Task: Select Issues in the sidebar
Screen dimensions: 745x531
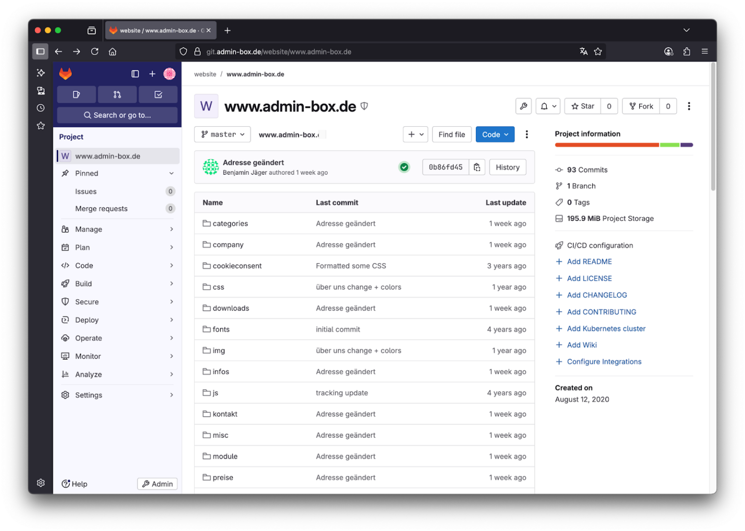Action: click(x=118, y=191)
